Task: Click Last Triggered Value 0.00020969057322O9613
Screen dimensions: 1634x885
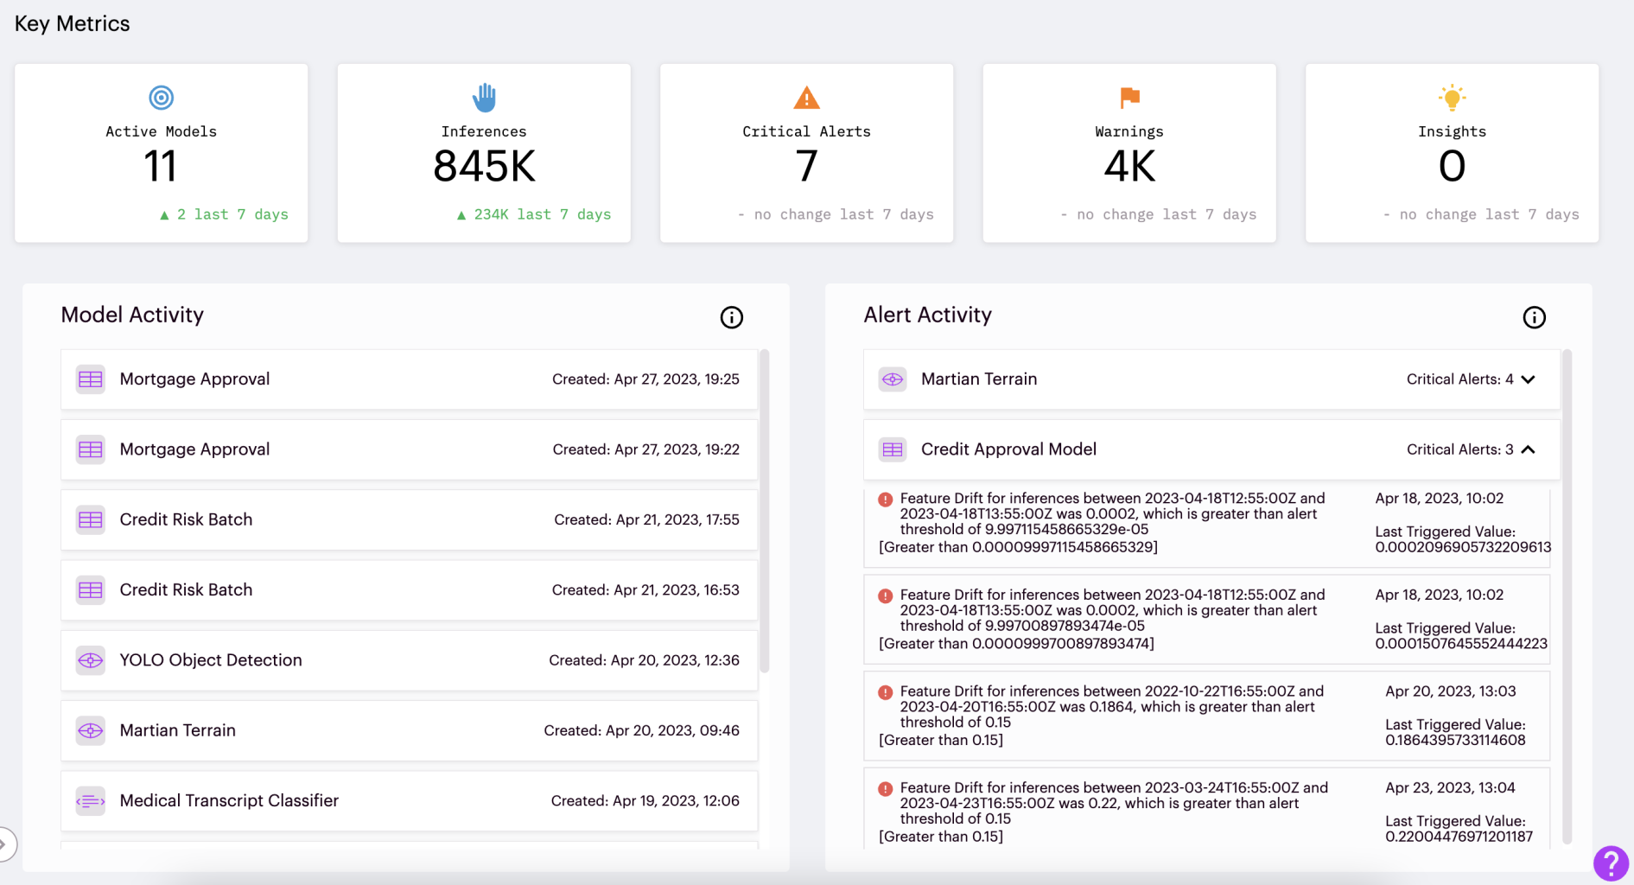Action: [1463, 547]
